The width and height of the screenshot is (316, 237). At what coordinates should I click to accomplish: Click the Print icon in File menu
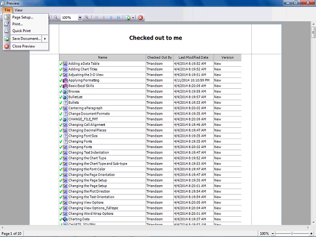point(6,24)
